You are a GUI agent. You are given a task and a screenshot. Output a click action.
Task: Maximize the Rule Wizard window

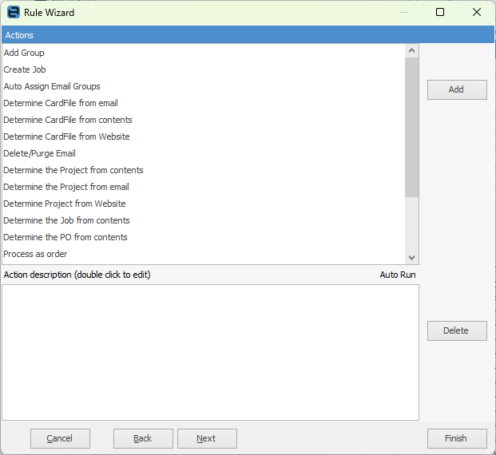(440, 12)
